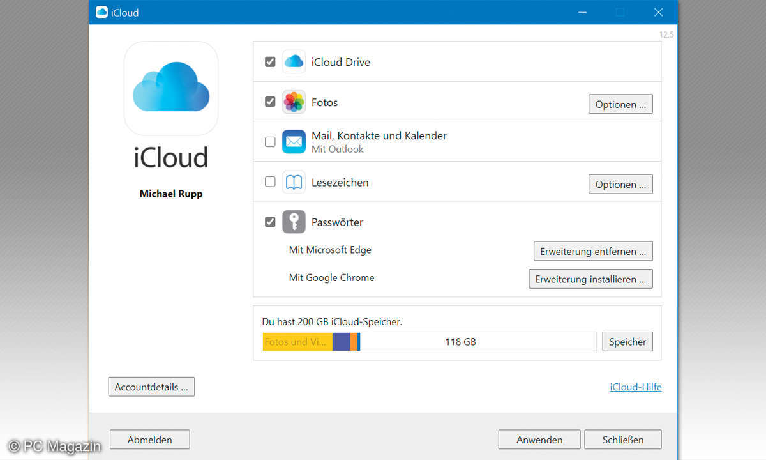Screen dimensions: 766x460
Task: Click the Mit Microsoft Edge label
Action: coord(330,250)
